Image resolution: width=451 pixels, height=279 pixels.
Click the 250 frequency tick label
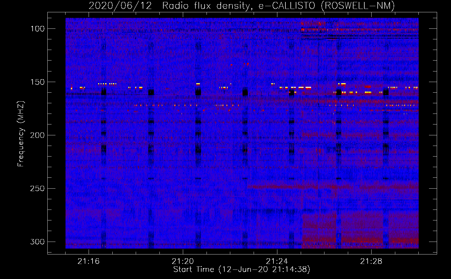(37, 189)
